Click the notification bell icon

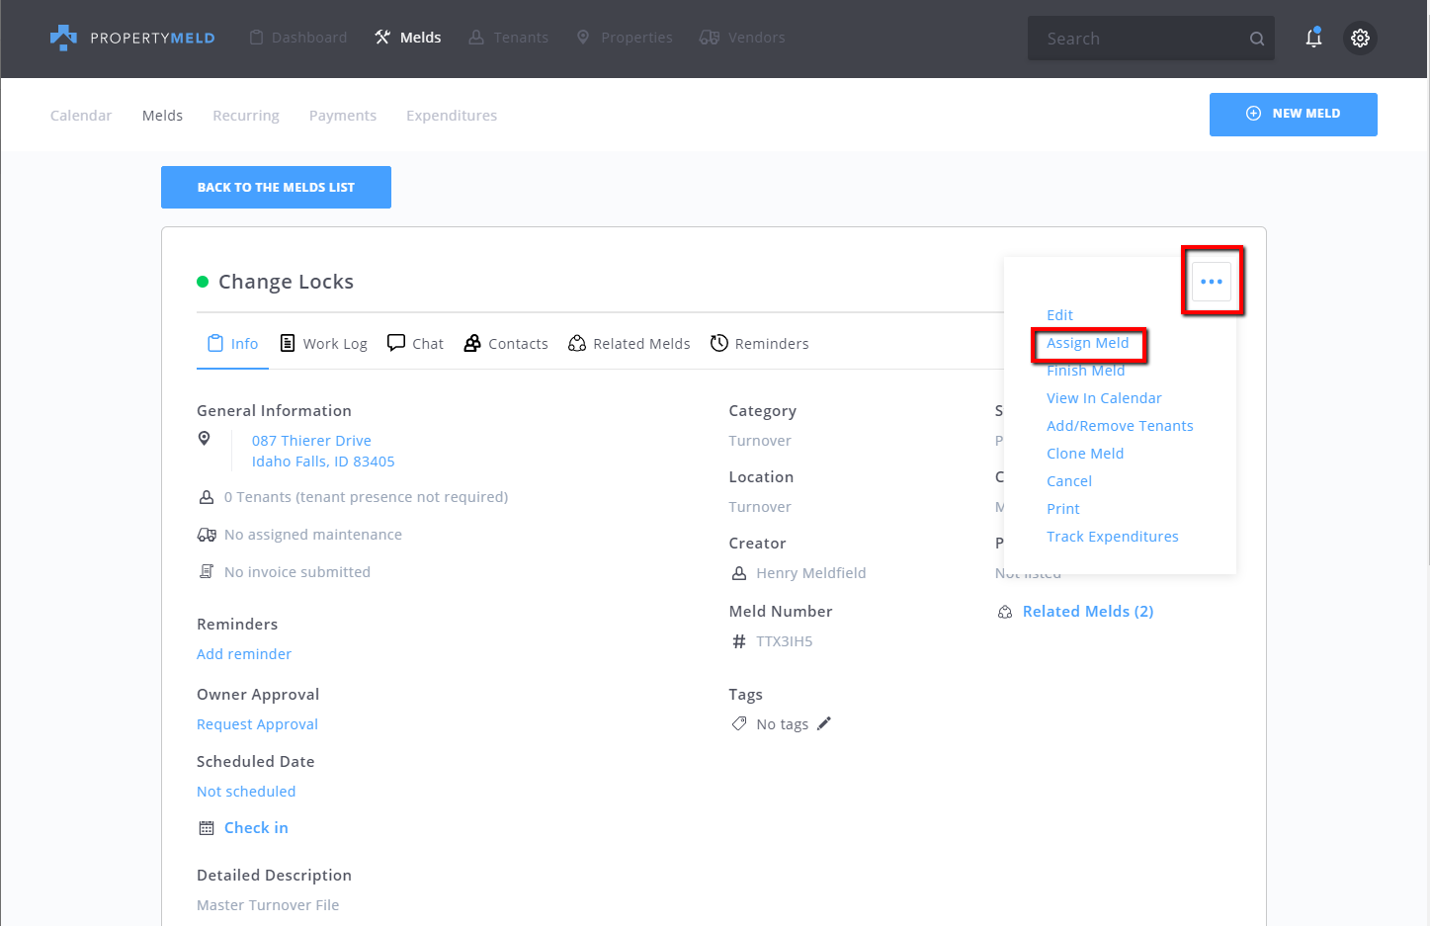(1313, 39)
